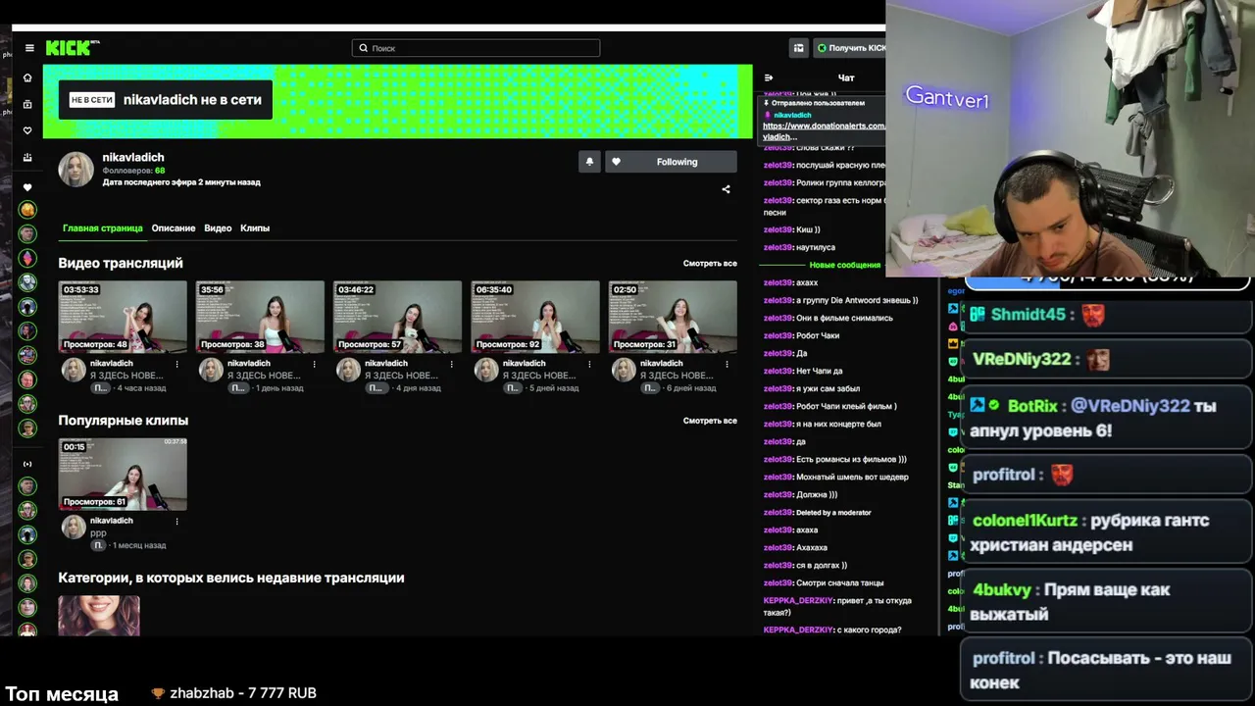Viewport: 1255px width, 706px height.
Task: Click the Поиск search field
Action: 476,48
